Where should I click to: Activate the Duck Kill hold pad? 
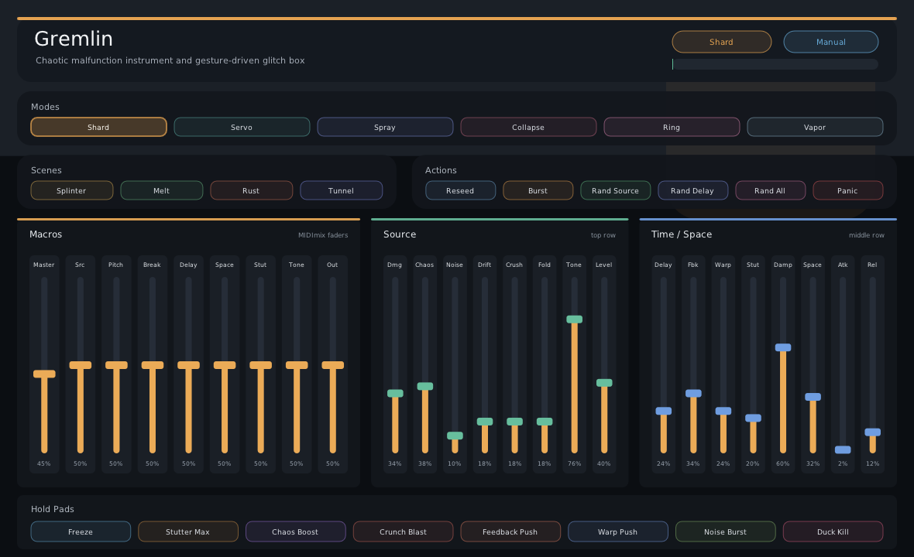(x=833, y=531)
